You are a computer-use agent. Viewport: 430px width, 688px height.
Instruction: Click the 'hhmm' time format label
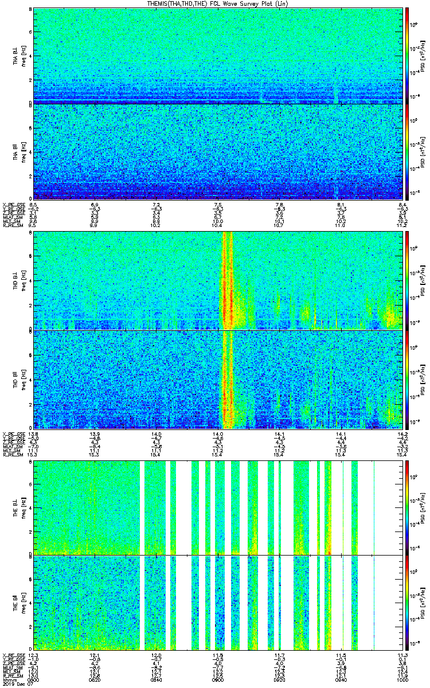pos(9,681)
